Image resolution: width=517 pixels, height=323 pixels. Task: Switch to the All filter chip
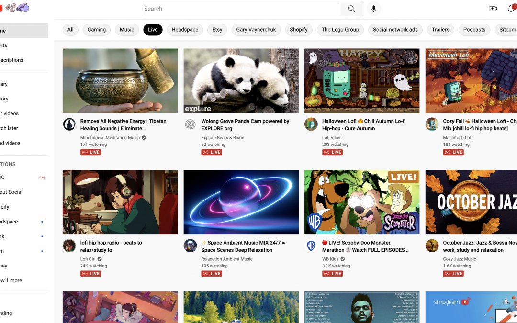click(70, 30)
